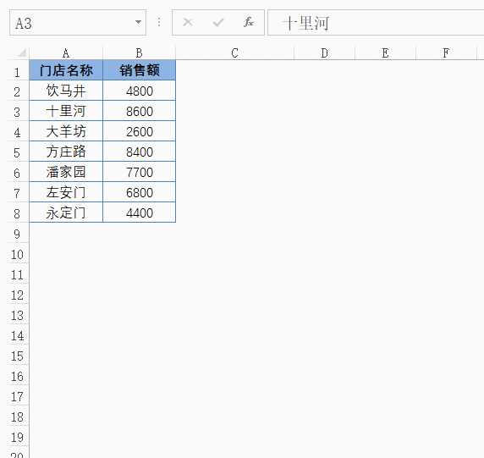This screenshot has width=484, height=458.
Task: Click the Enter checkmark formula bar icon
Action: tap(218, 22)
